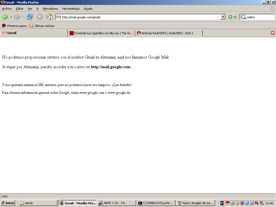Expand the Últimas noticias live bookmark
This screenshot has height=207, width=276.
click(42, 26)
